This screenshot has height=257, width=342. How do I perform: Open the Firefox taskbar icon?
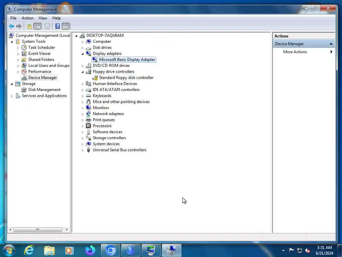pos(90,250)
